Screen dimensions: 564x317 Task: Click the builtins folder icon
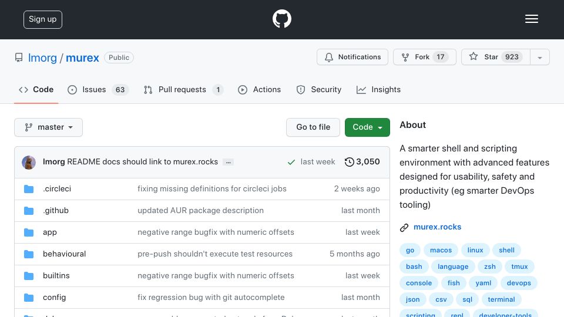[x=29, y=276]
